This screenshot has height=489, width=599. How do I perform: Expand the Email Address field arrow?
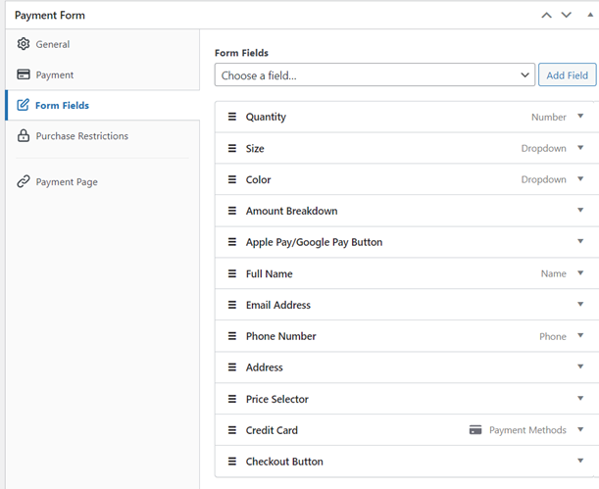click(580, 305)
